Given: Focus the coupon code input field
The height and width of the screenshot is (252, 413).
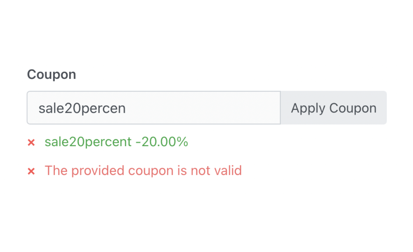Looking at the screenshot, I should (153, 108).
